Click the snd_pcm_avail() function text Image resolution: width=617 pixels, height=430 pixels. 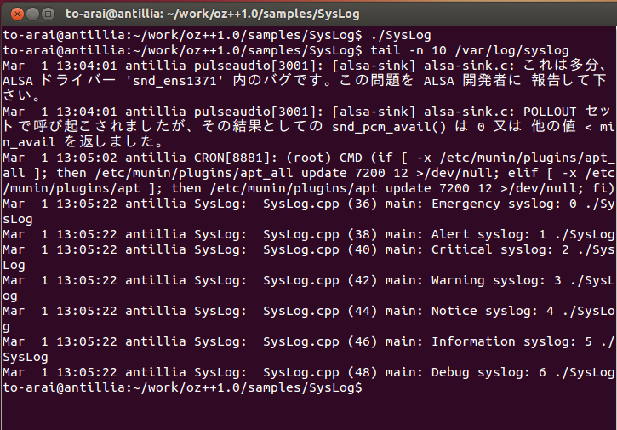point(389,128)
